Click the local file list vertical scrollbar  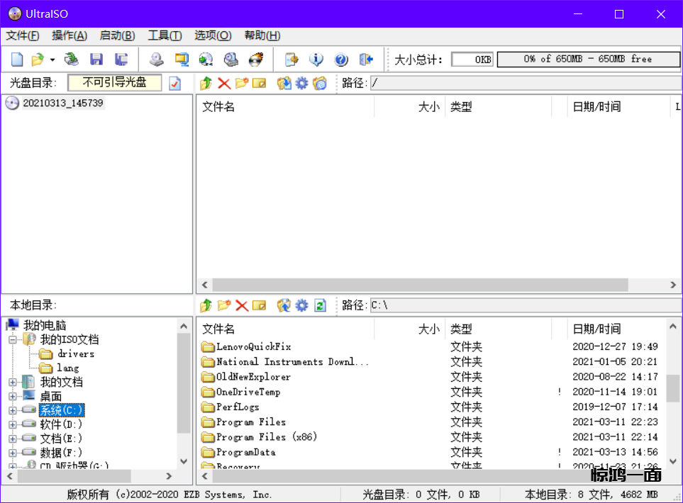[x=672, y=388]
